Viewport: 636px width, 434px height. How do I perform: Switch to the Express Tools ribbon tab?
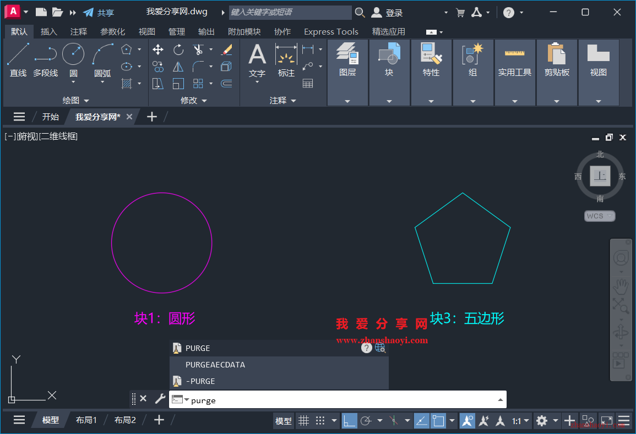(x=331, y=31)
